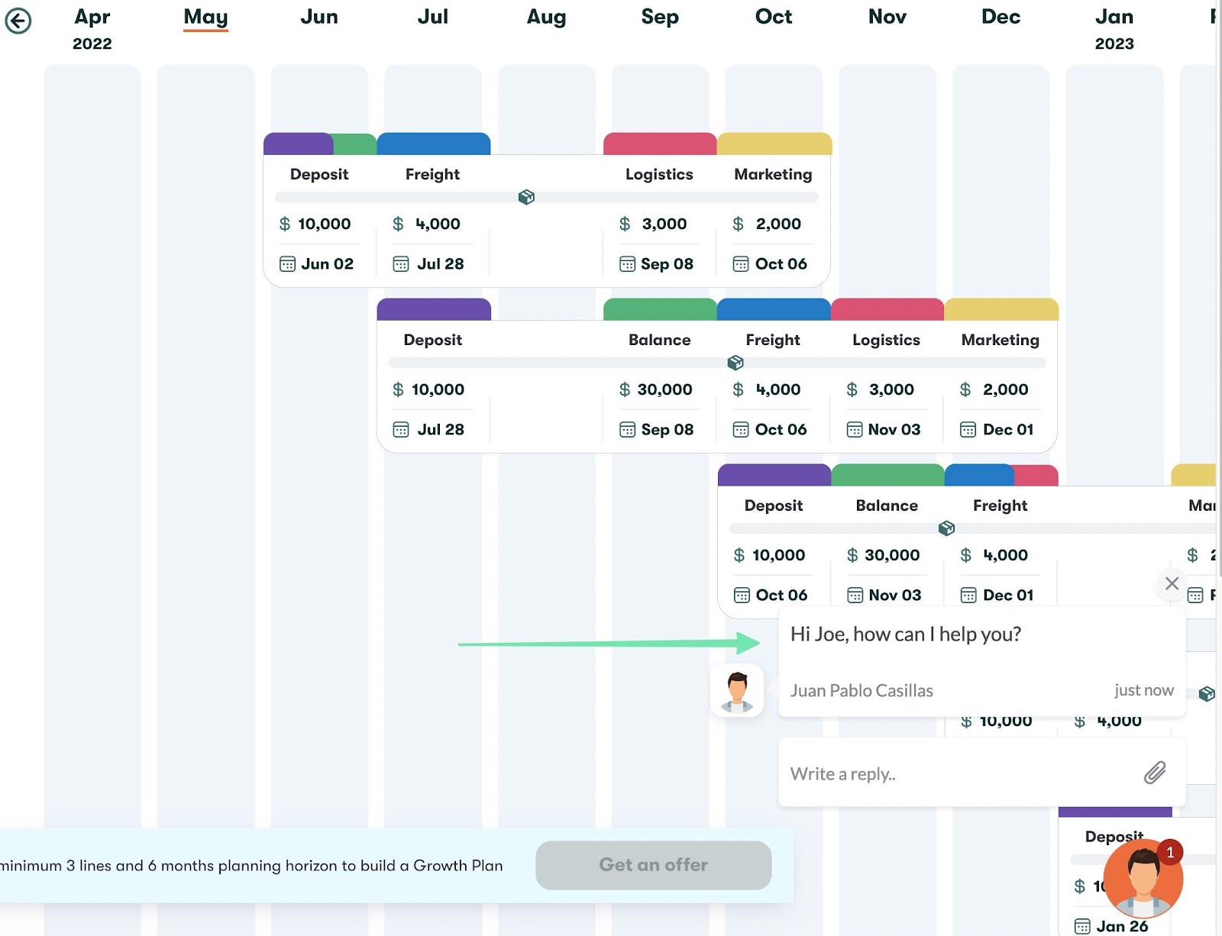
Task: Click the package icon on the second payment plan
Action: (x=735, y=363)
